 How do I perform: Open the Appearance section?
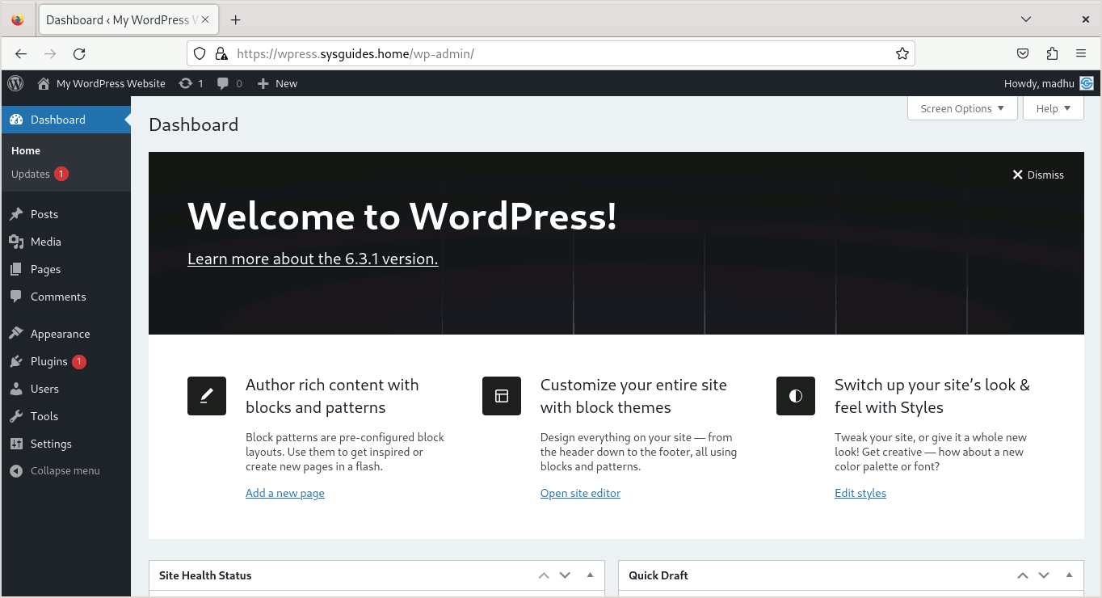(60, 333)
